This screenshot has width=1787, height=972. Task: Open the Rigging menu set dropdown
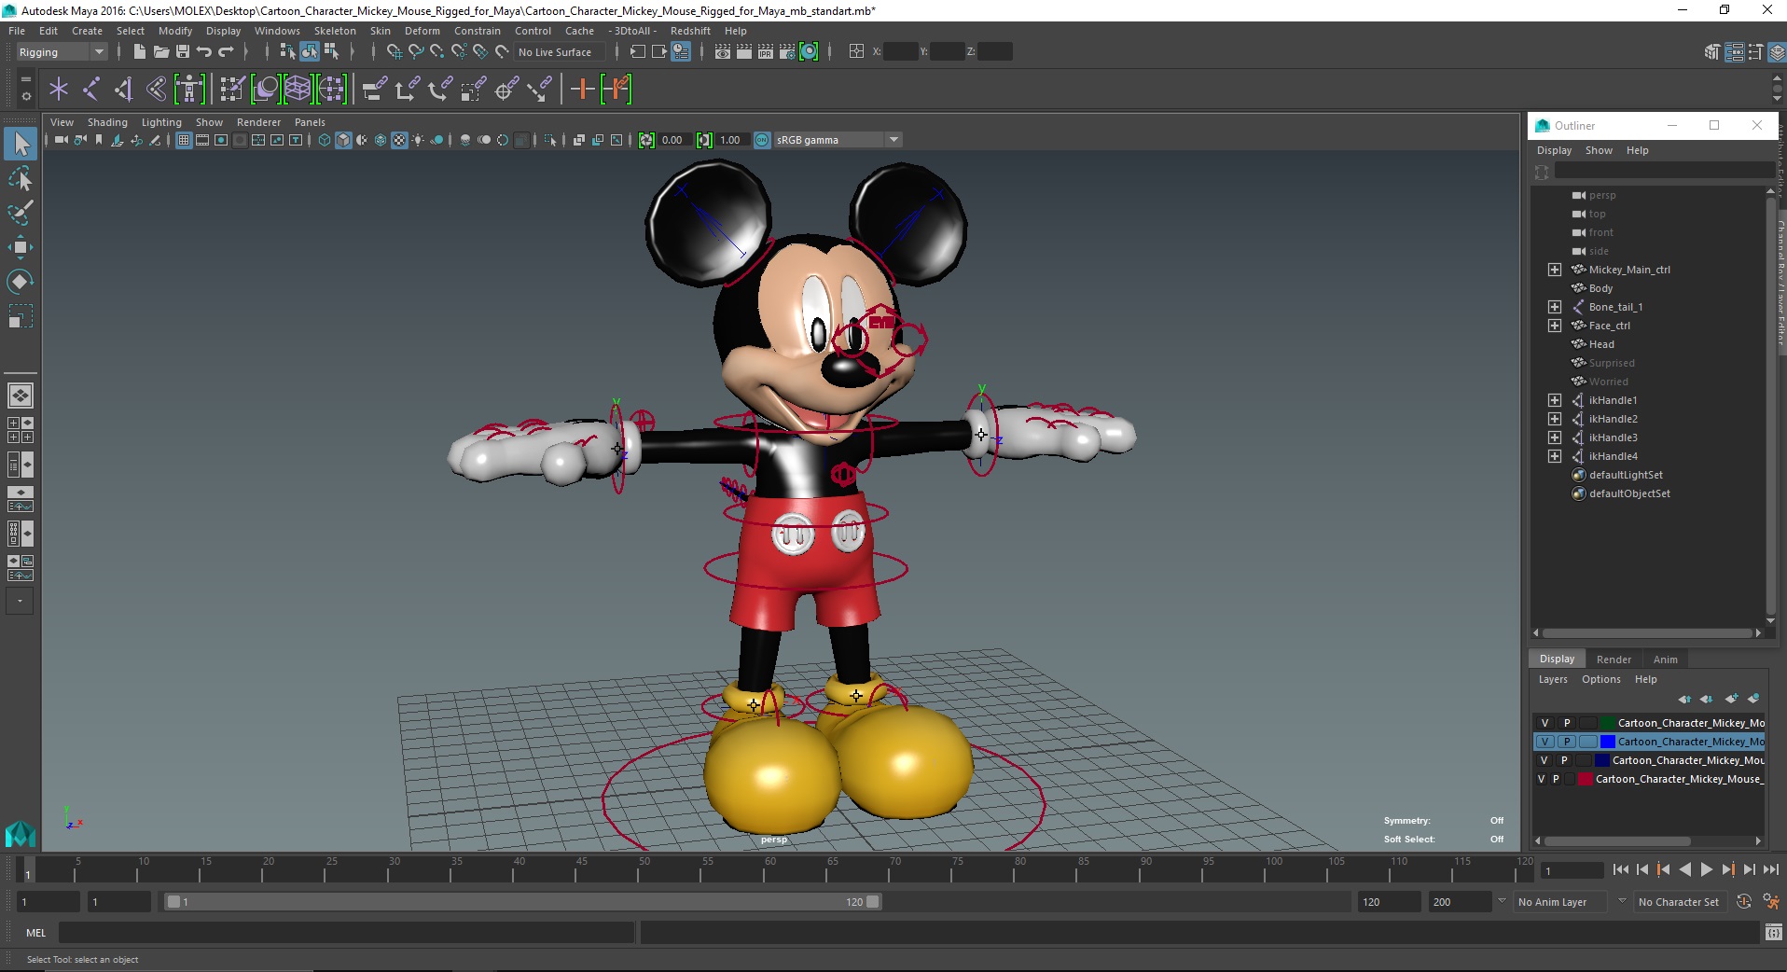62,52
